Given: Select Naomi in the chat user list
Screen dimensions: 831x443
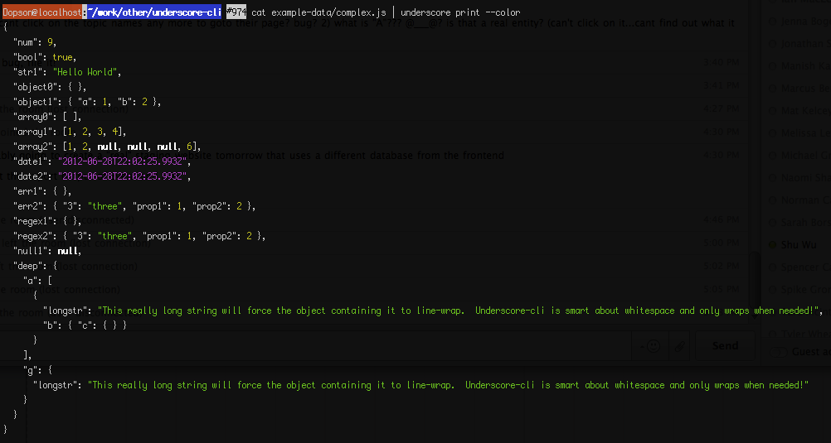Looking at the screenshot, I should (x=805, y=177).
